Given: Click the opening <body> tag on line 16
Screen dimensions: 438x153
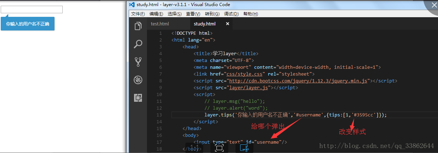Looking at the screenshot, I should pos(191,135).
